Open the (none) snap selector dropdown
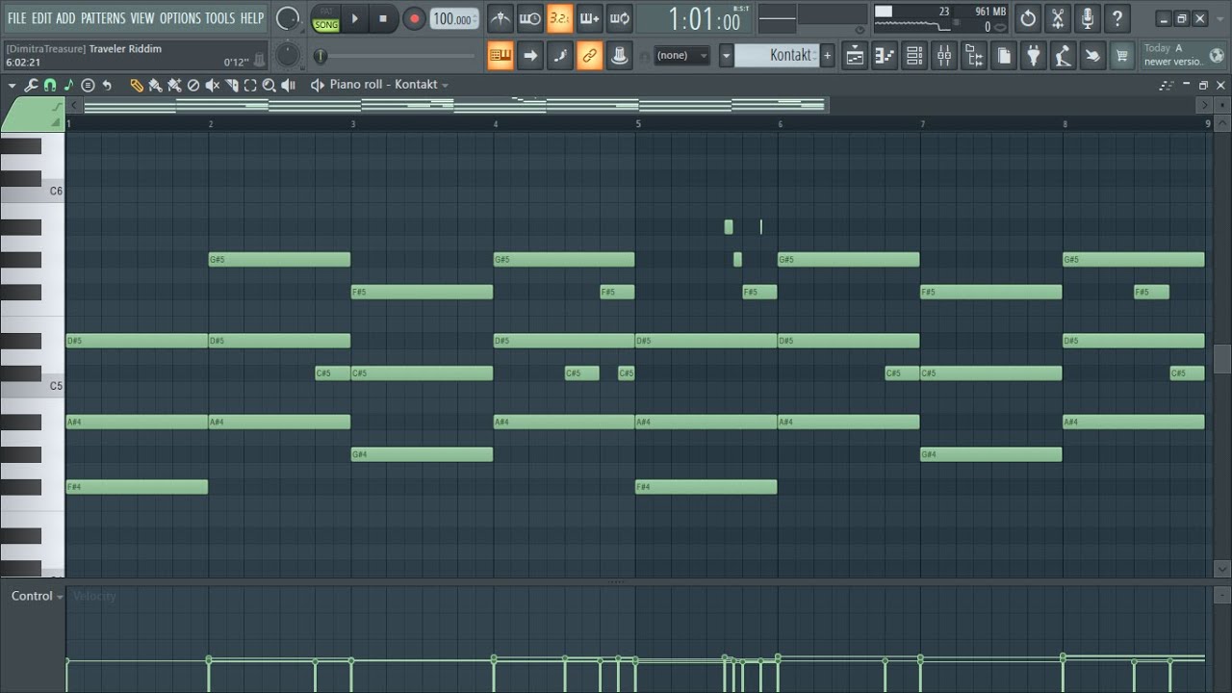The height and width of the screenshot is (693, 1232). pos(681,56)
